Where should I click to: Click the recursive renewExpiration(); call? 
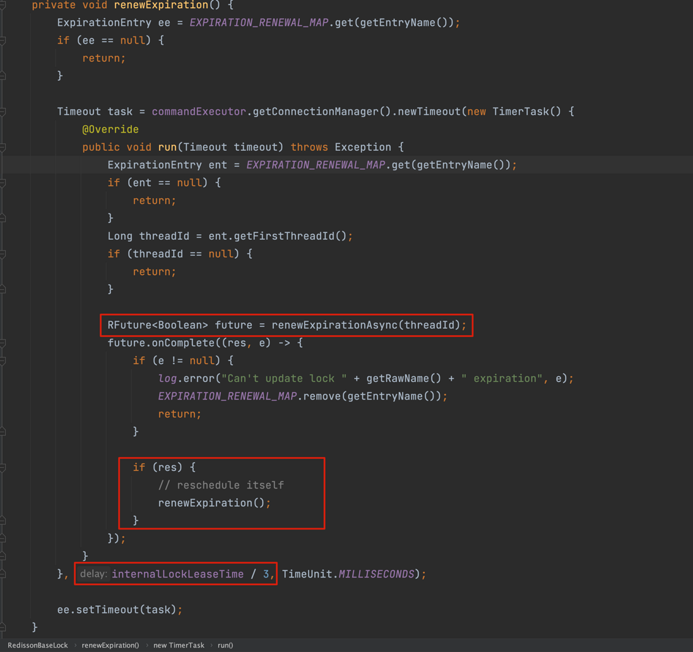point(215,503)
